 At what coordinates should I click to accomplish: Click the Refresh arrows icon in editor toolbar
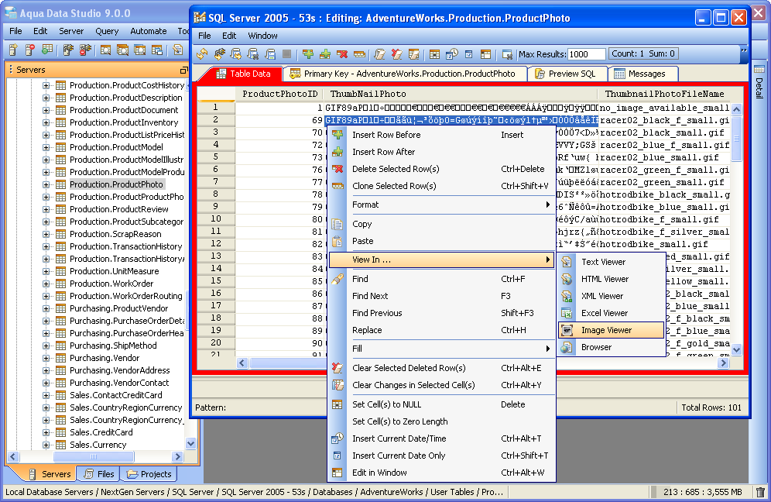tap(202, 54)
